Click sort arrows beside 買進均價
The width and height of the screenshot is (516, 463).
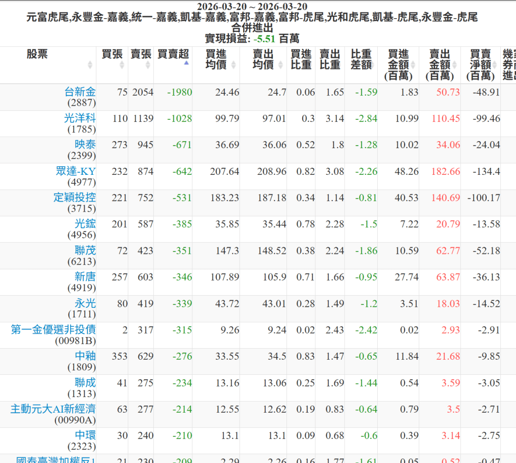pos(233,65)
